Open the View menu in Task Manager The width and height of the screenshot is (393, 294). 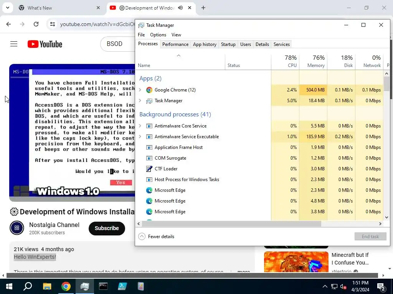pyautogui.click(x=176, y=35)
